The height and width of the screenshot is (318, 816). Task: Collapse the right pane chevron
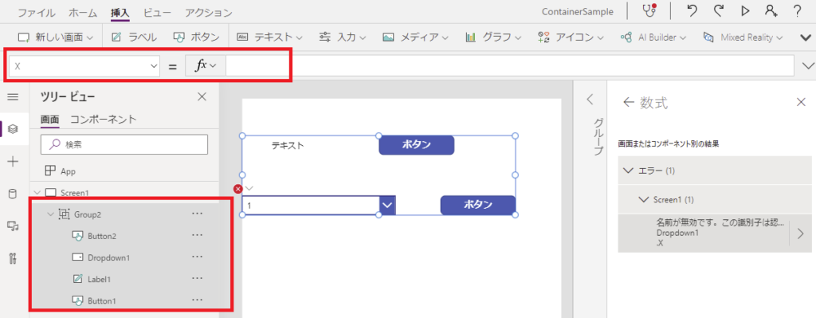[x=590, y=100]
